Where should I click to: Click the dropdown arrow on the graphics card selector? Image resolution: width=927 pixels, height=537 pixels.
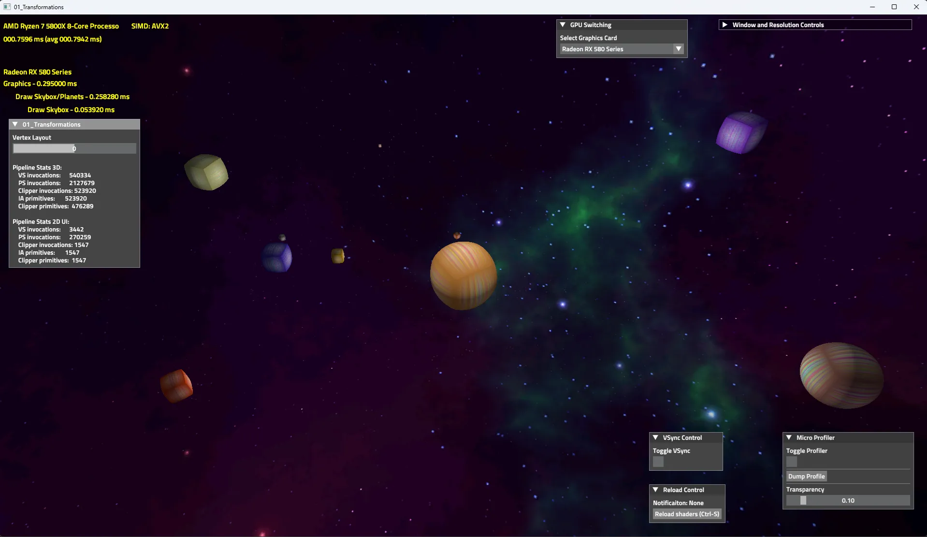(x=678, y=49)
